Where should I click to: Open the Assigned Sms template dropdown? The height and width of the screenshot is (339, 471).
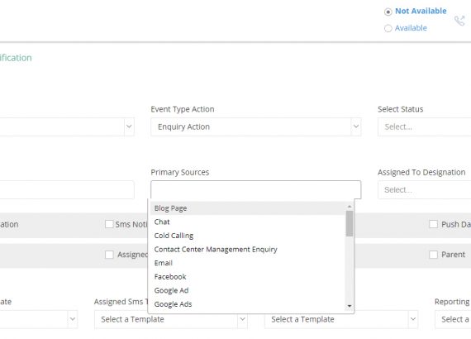point(170,319)
